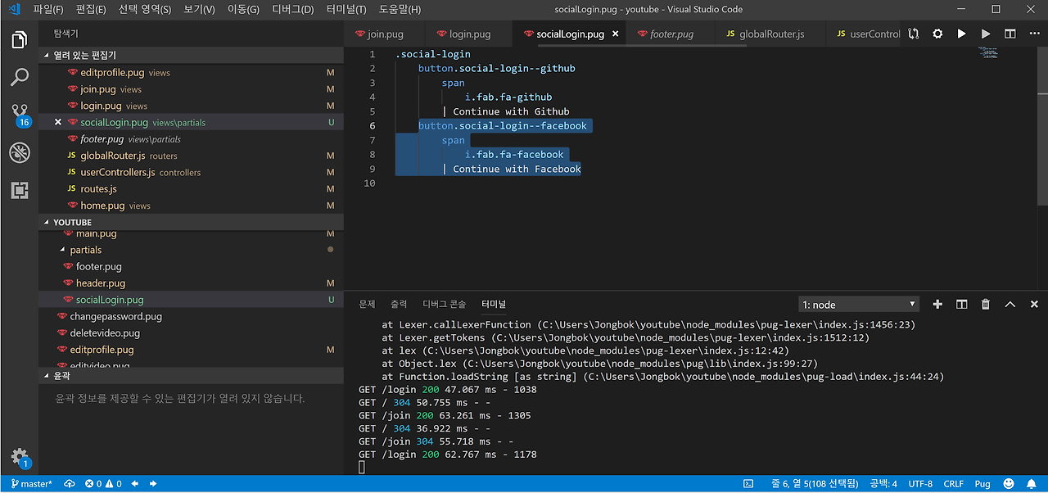This screenshot has width=1048, height=493.
Task: Collapse the 열려 있는 편집기 section
Action: (47, 55)
